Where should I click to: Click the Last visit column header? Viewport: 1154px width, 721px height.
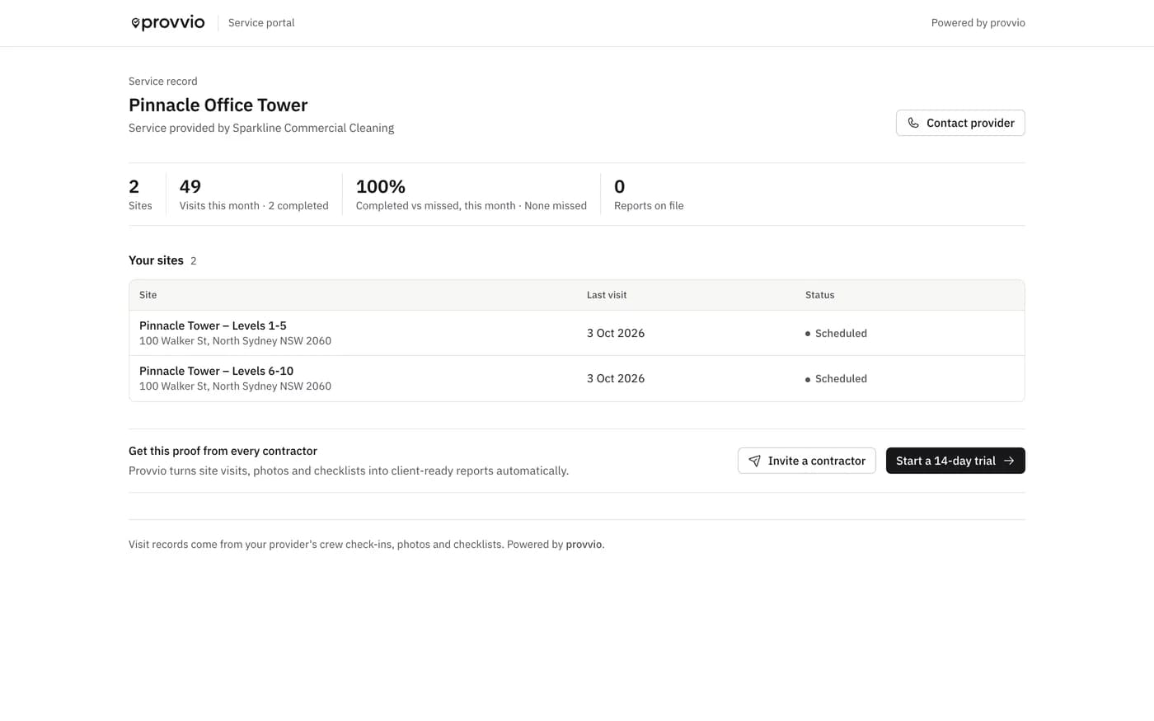tap(607, 295)
